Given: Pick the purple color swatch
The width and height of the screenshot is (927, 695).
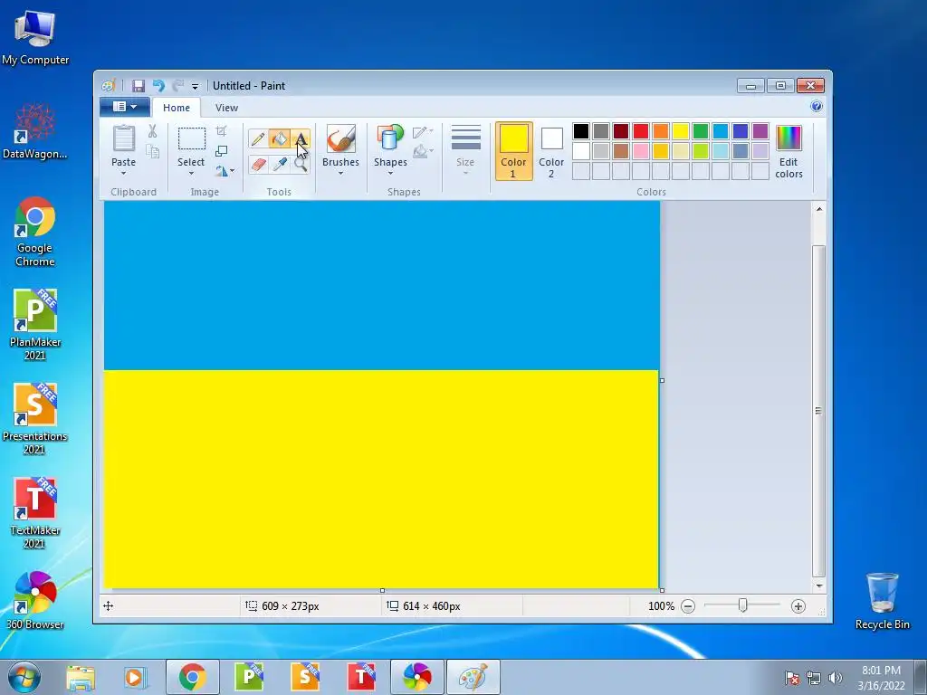Looking at the screenshot, I should tap(760, 130).
